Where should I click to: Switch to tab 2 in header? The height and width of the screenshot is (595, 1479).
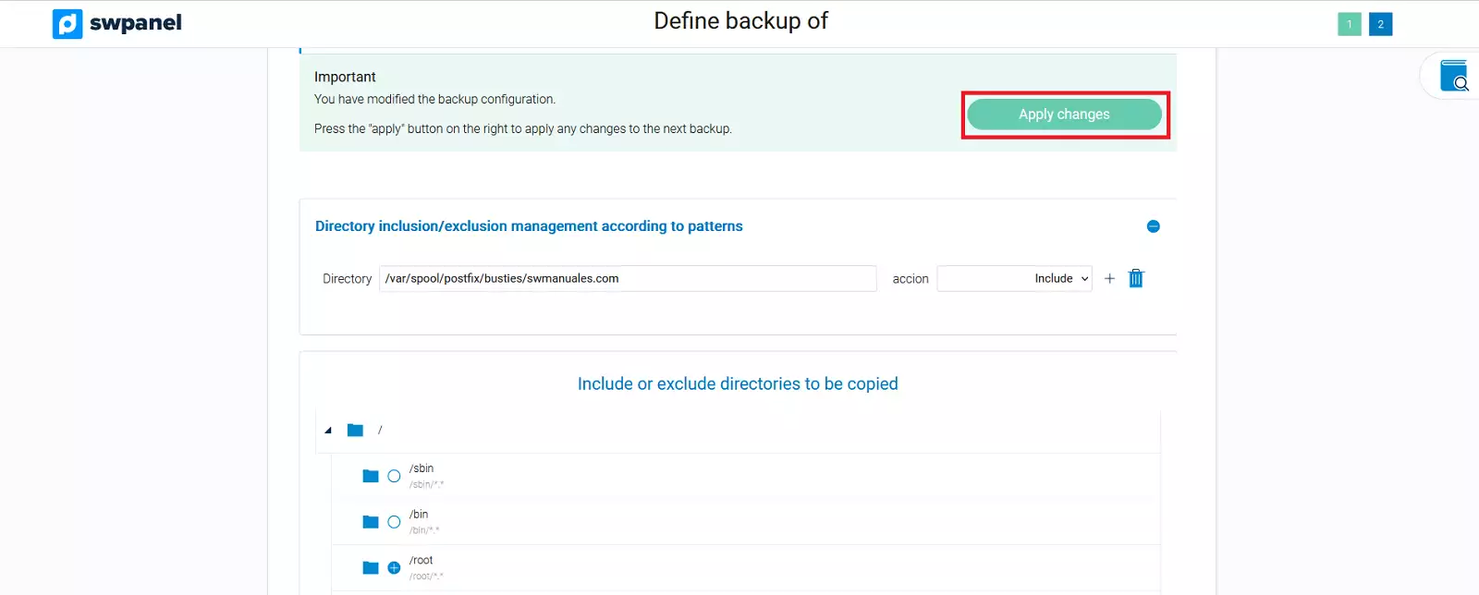1380,24
